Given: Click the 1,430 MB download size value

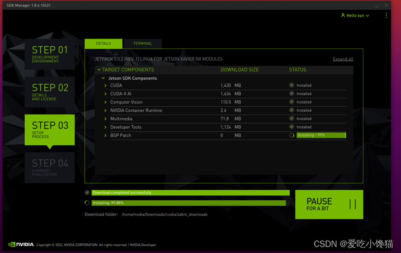Looking at the screenshot, I should pyautogui.click(x=231, y=85).
